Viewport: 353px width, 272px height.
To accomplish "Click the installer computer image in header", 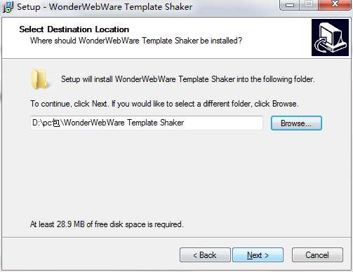I will (330, 38).
